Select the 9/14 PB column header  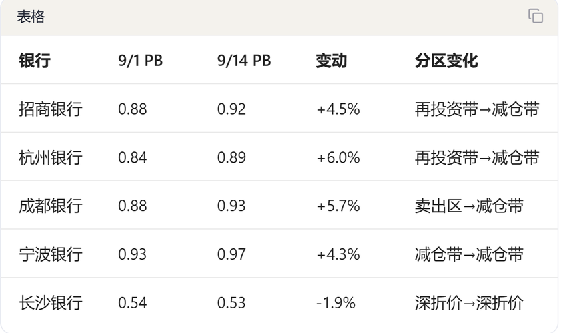244,61
